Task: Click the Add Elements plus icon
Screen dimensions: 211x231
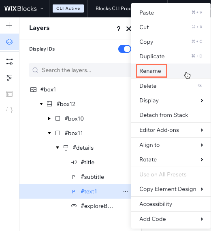Action: pos(9,25)
